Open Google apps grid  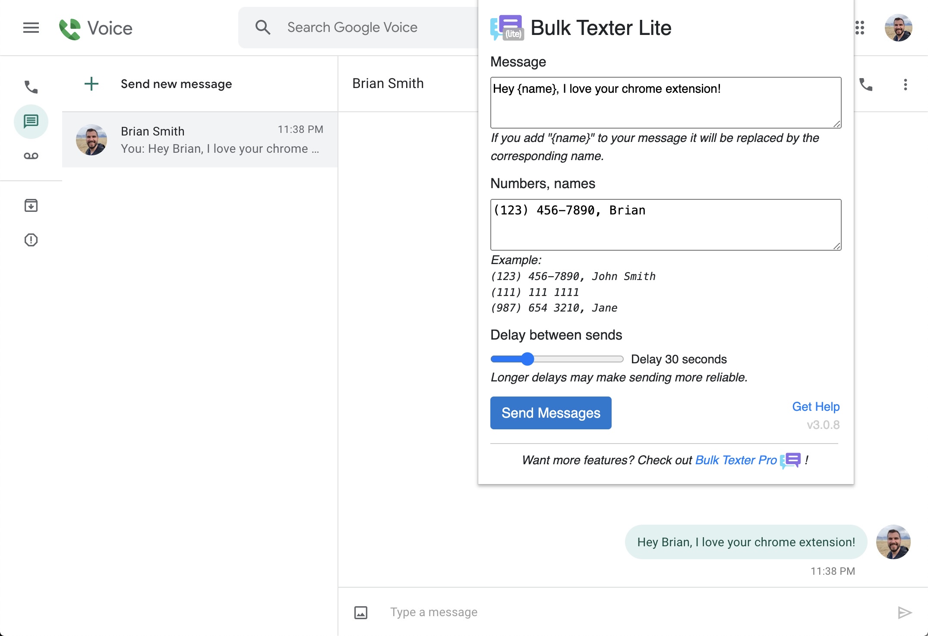click(x=860, y=28)
